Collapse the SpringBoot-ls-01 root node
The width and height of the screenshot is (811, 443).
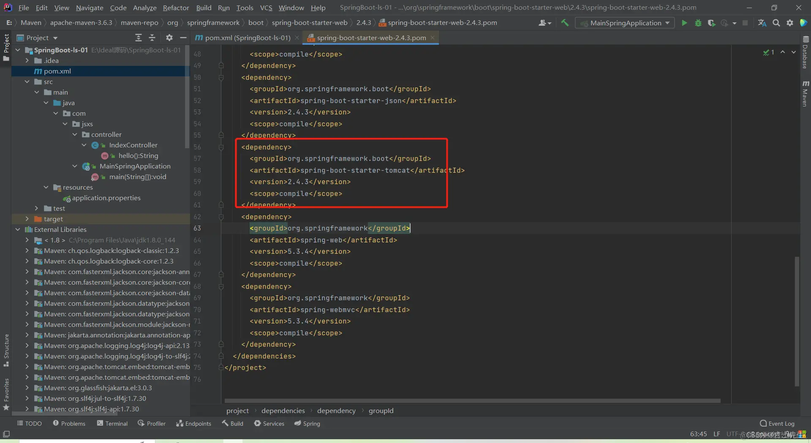18,50
